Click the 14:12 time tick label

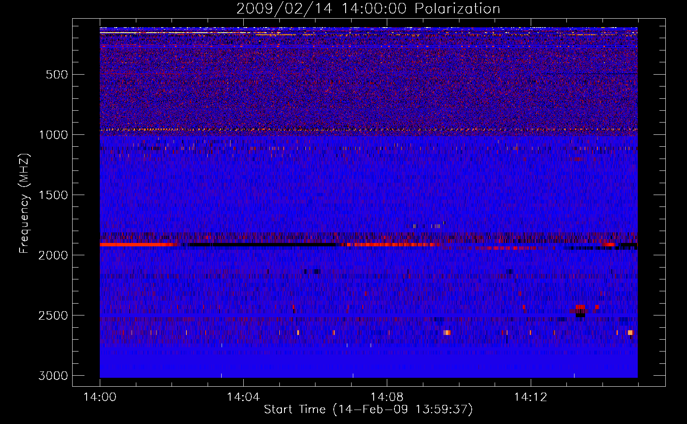click(x=531, y=397)
